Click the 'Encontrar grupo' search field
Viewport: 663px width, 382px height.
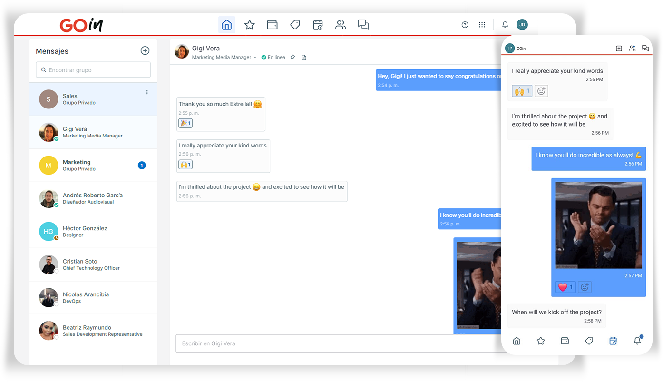pyautogui.click(x=93, y=70)
